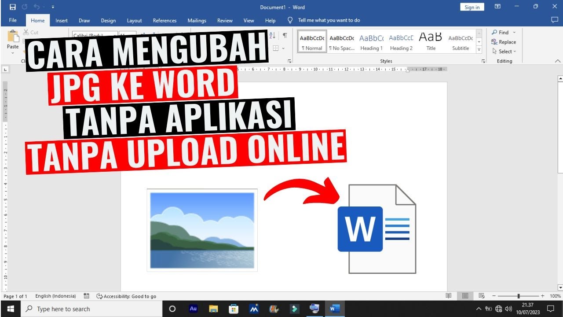Viewport: 563px width, 317px height.
Task: Switch to the View tab
Action: coord(249,20)
